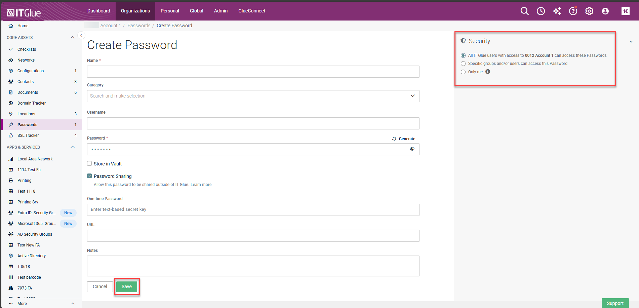
Task: Click into the Name input field
Action: coord(253,72)
